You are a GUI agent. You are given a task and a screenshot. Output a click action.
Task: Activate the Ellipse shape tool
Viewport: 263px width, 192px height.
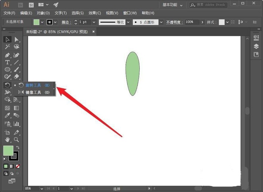7,70
